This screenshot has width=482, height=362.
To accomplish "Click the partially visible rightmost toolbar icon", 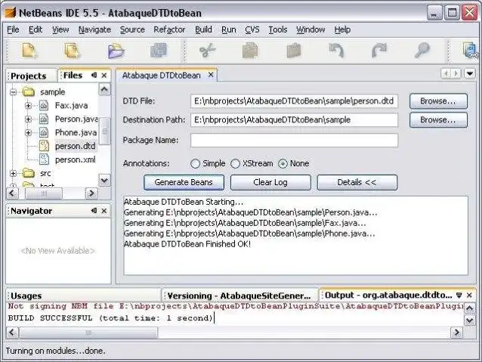I will (x=471, y=51).
